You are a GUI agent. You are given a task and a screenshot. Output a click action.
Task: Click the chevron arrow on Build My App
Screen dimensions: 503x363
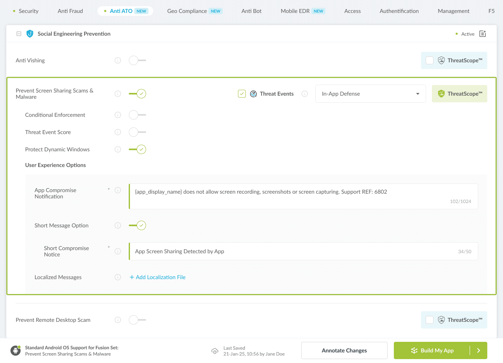tap(479, 350)
